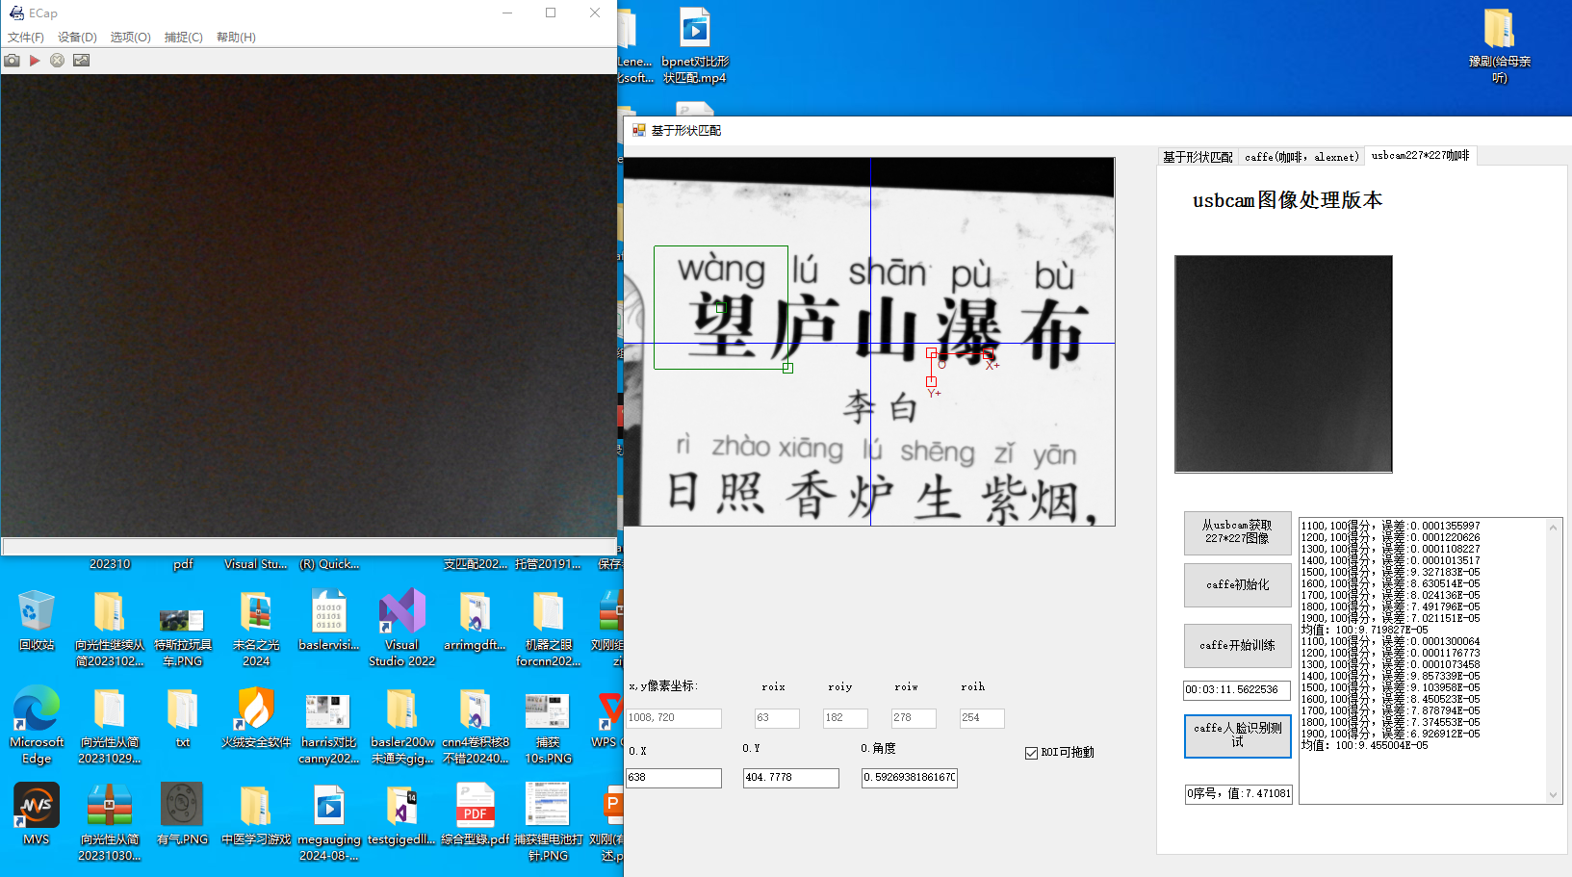Viewport: 1572px width, 877px height.
Task: Click the caffe人脸识别测试 button
Action: coord(1237,735)
